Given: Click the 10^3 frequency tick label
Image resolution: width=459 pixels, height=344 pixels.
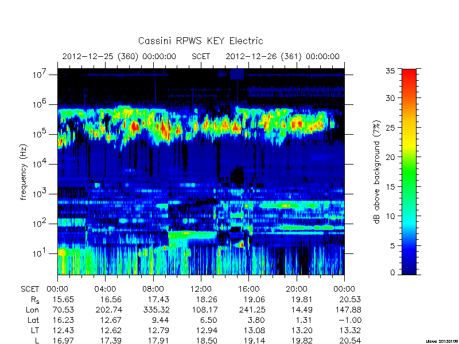Looking at the screenshot, I should (x=40, y=193).
